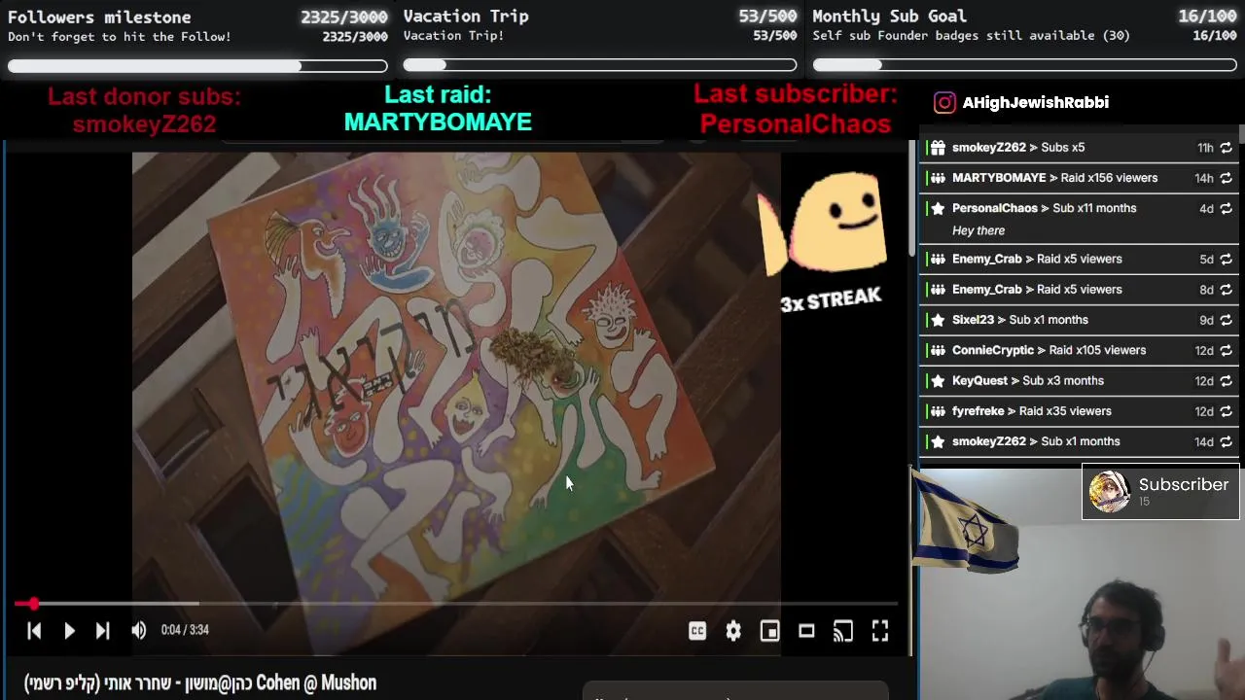Viewport: 1245px width, 700px height.
Task: Select PersonalChaos Sub x11 months row
Action: [1077, 219]
